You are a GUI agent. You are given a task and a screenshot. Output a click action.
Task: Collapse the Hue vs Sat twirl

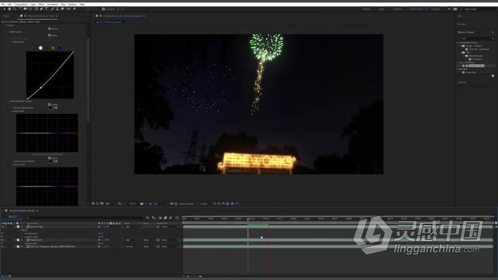[x=12, y=111]
